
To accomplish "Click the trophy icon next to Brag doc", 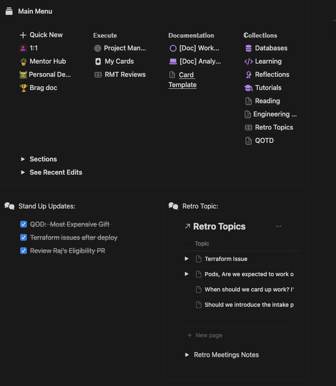I will coord(23,88).
